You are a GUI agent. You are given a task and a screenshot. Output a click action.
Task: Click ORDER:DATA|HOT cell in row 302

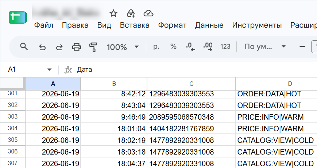(x=276, y=105)
